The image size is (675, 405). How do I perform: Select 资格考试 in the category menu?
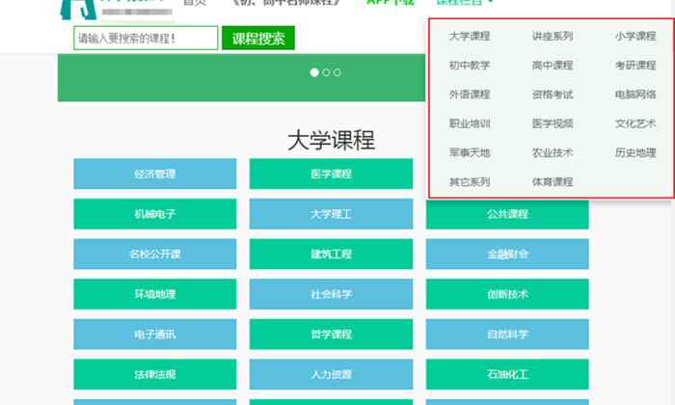pos(553,94)
